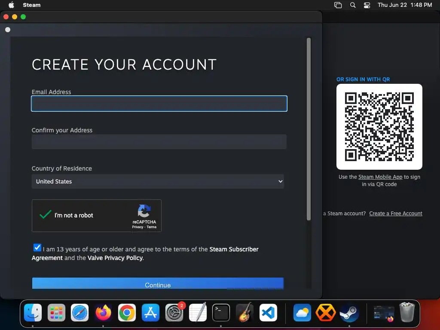Viewport: 440px width, 330px height.
Task: Open Terminal from the dock
Action: coord(221,312)
